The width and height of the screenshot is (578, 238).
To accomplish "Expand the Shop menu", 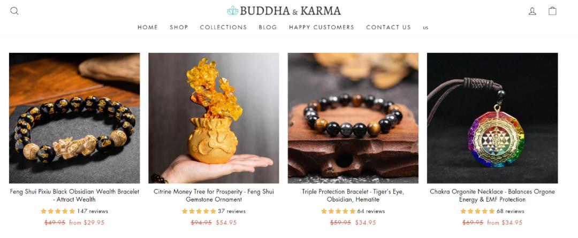I will pos(179,27).
